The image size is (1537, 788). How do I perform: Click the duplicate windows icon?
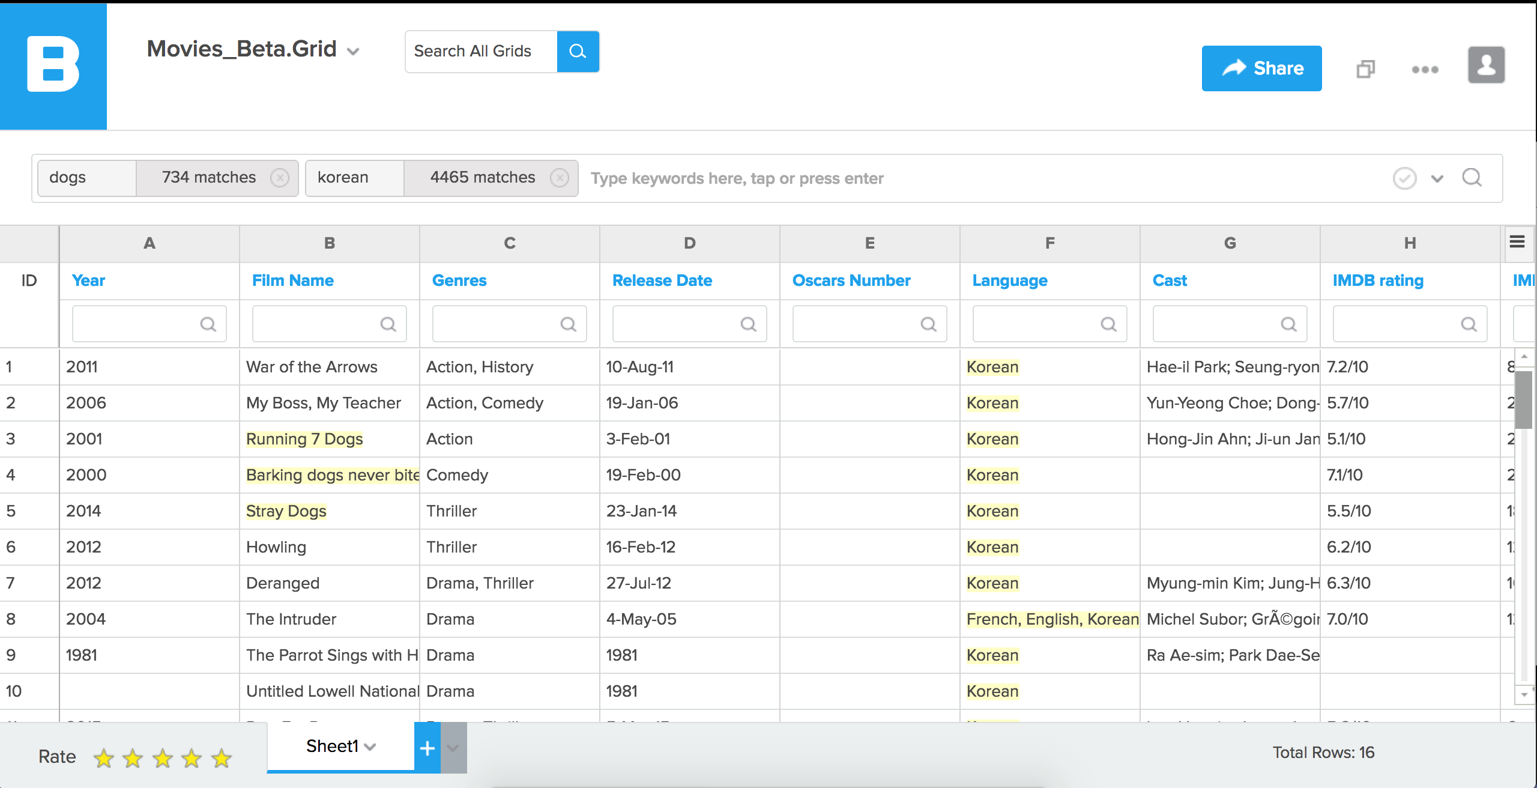(1365, 69)
